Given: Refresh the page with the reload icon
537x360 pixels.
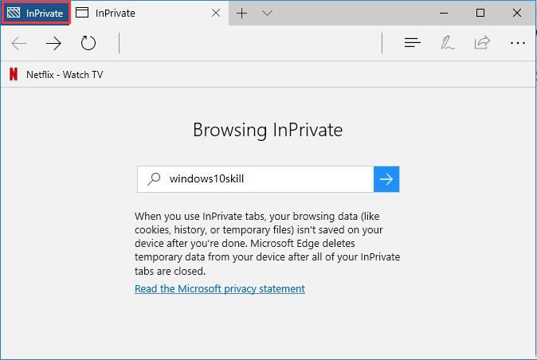Looking at the screenshot, I should click(x=88, y=43).
